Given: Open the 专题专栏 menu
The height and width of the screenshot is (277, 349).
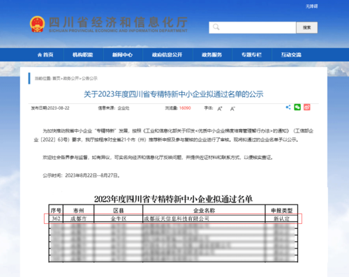Looking at the screenshot, I should 251,54.
